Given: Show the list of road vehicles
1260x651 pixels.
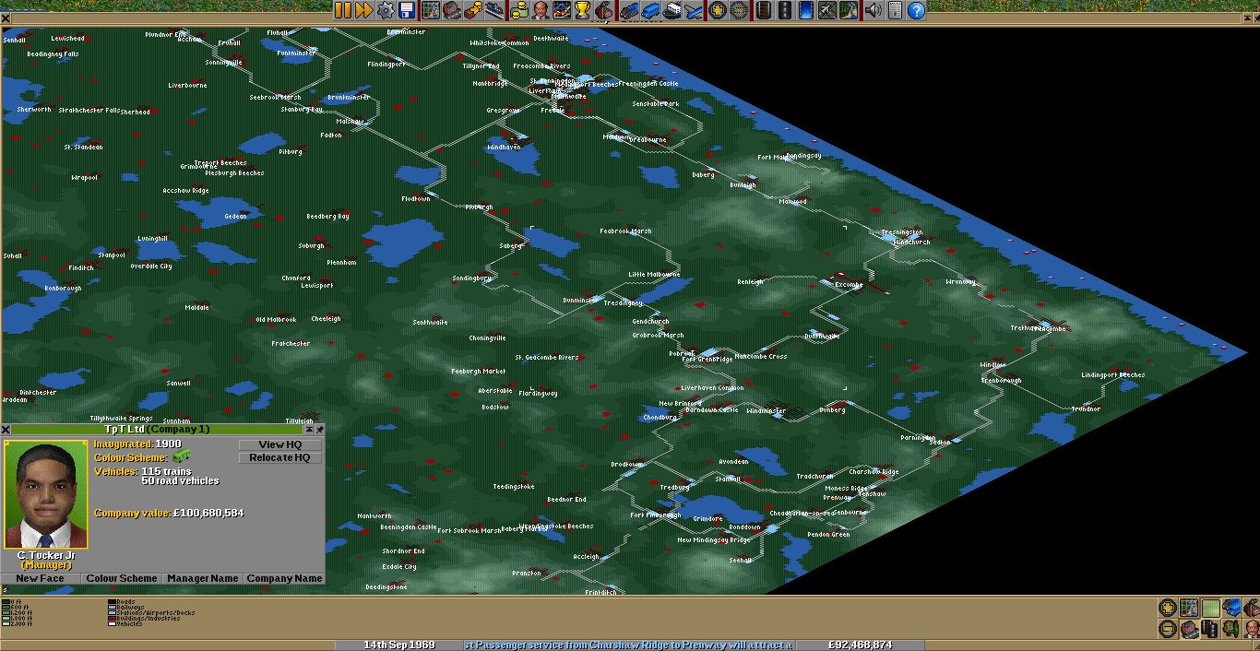Looking at the screenshot, I should 648,10.
